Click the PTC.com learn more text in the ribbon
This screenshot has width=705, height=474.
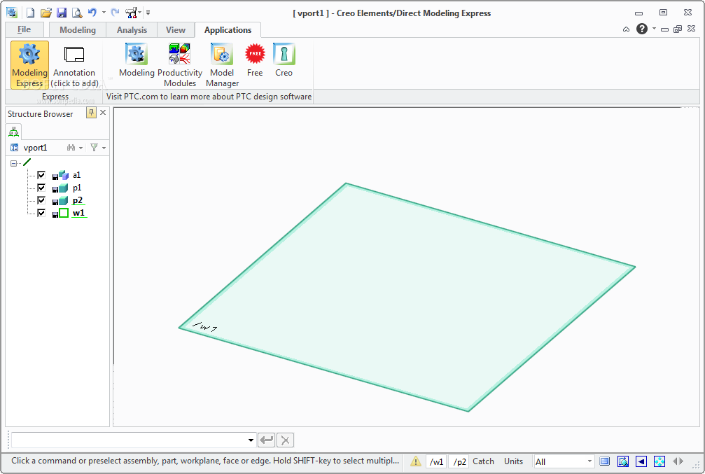209,96
